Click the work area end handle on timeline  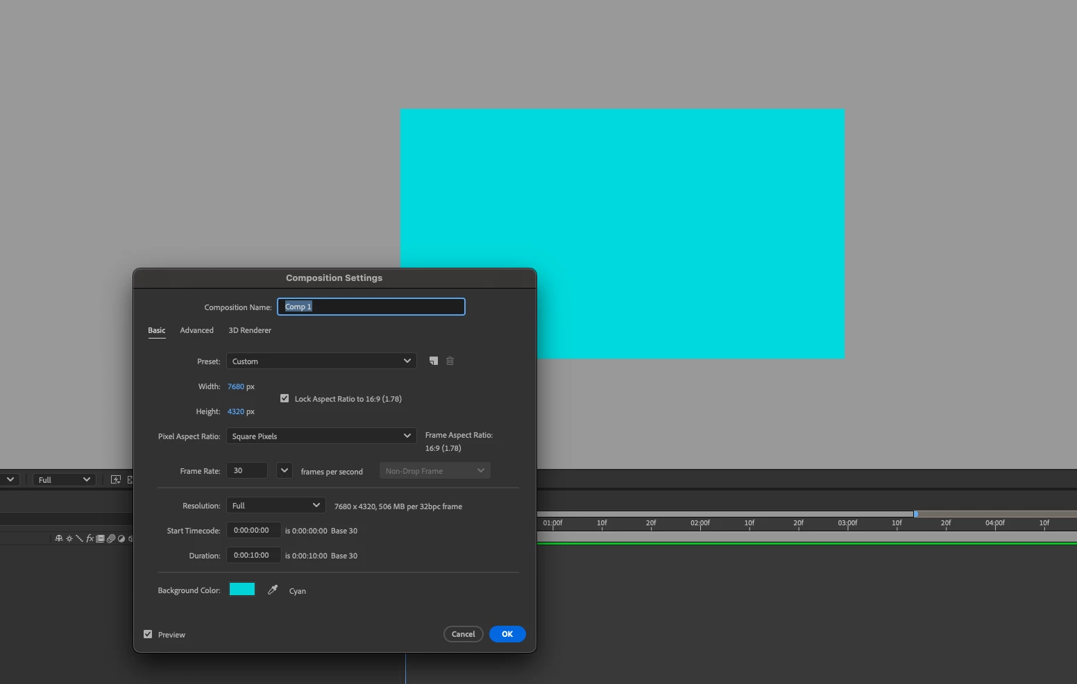tap(916, 514)
